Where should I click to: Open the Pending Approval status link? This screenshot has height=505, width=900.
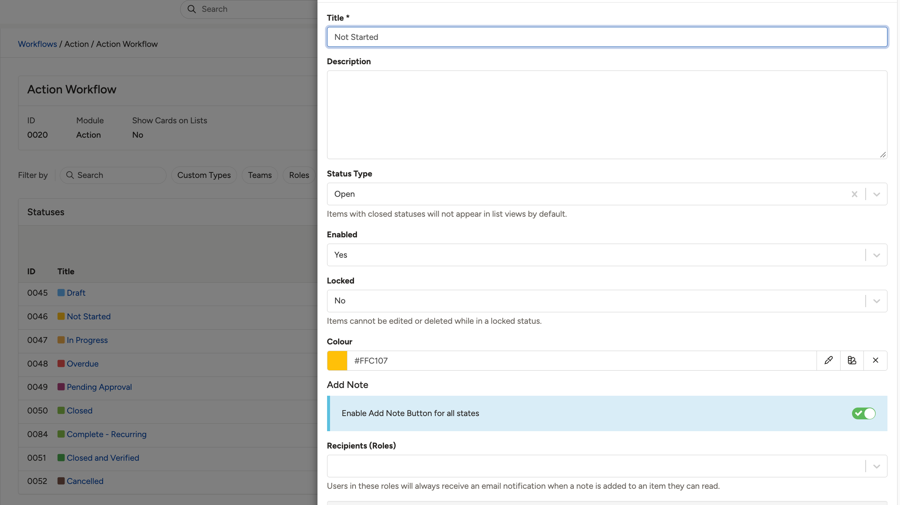(x=99, y=387)
